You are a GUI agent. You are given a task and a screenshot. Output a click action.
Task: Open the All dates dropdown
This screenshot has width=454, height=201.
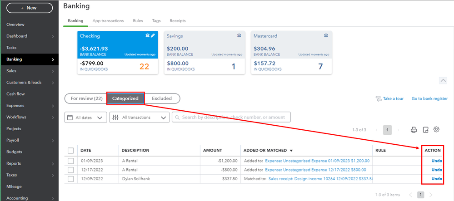click(86, 118)
